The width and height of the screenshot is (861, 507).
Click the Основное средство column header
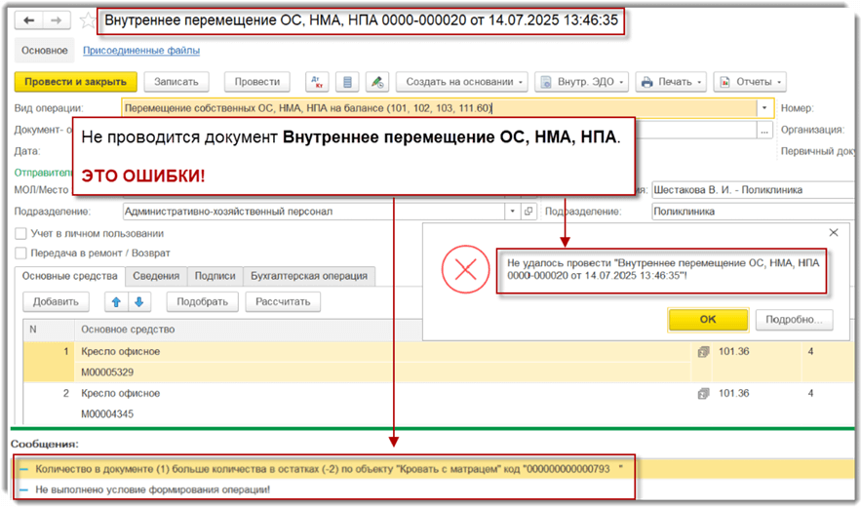[128, 330]
